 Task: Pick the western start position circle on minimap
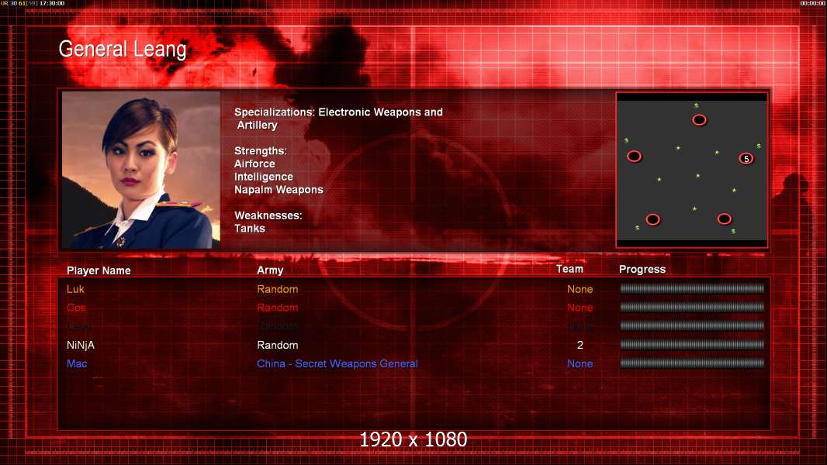click(634, 157)
